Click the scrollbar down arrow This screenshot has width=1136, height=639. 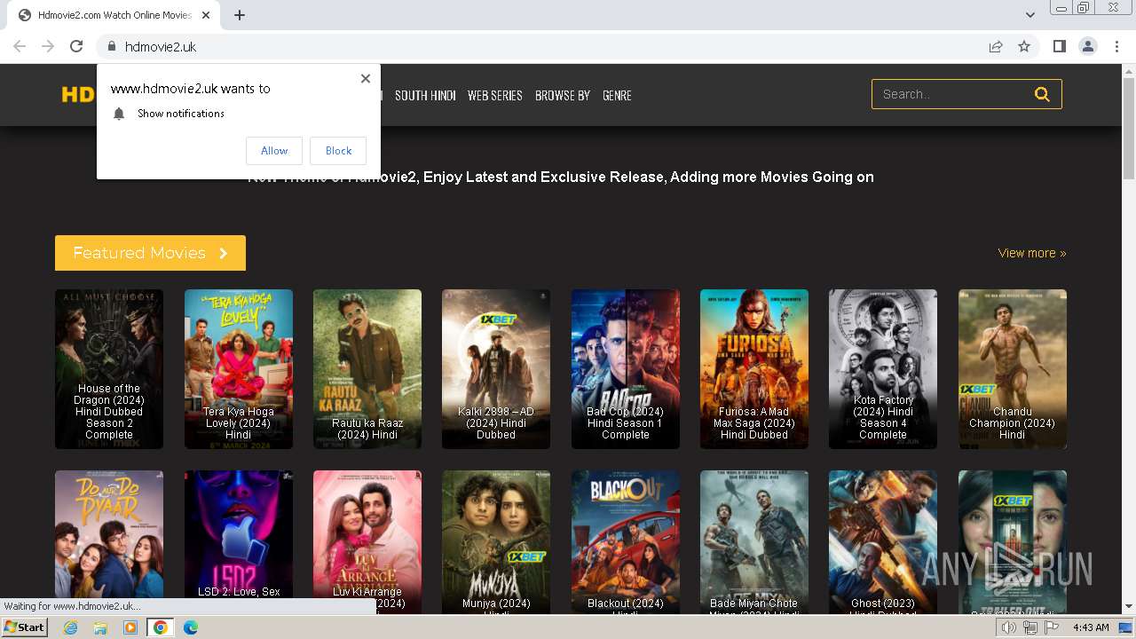click(1128, 606)
